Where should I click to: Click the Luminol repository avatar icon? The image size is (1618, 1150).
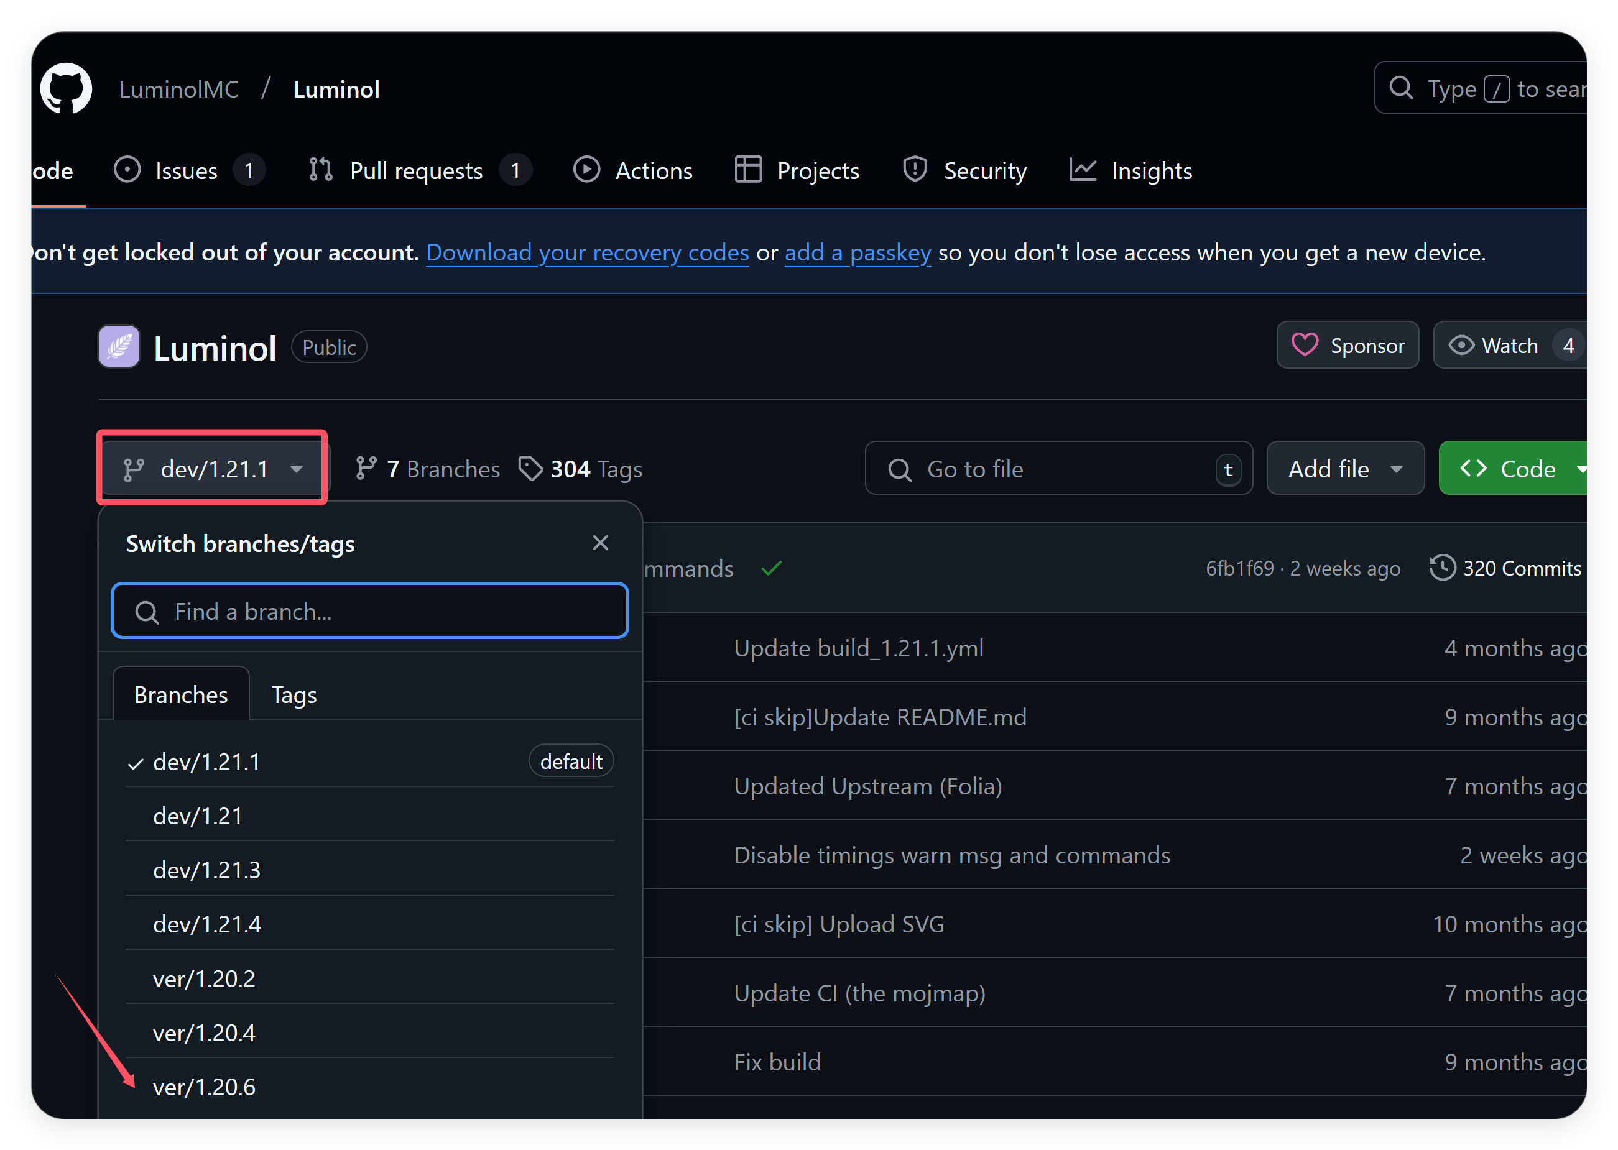pyautogui.click(x=119, y=347)
